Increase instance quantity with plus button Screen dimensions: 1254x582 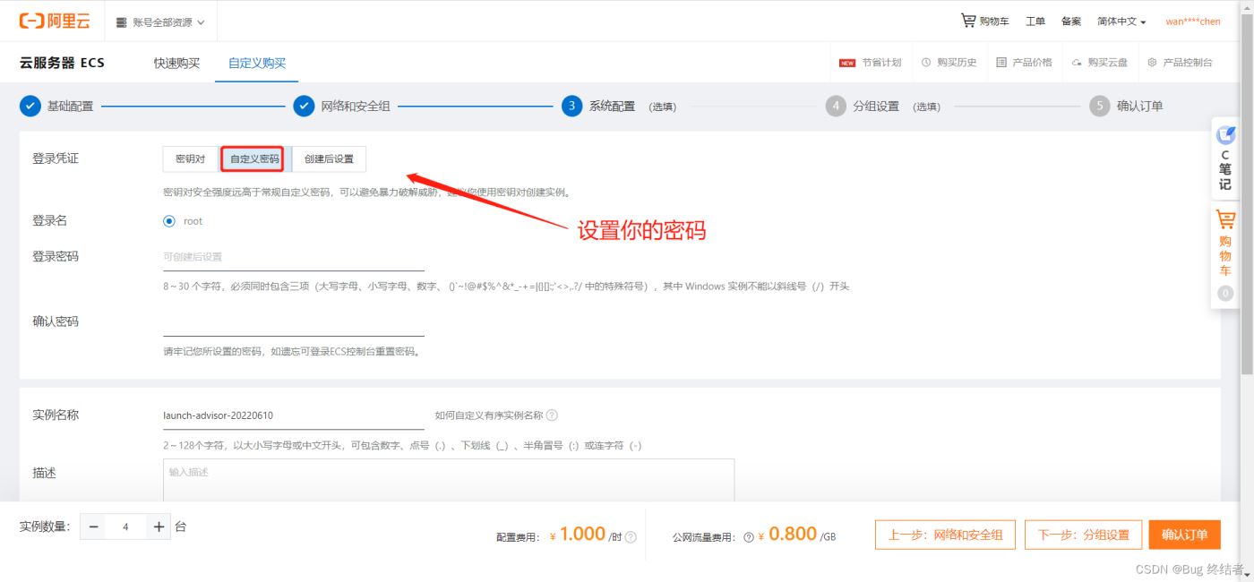[x=159, y=527]
